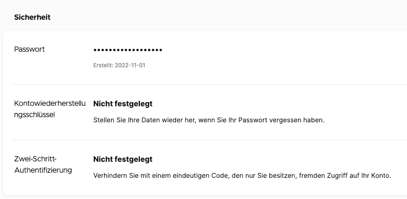Click Nicht festgelegt status for two-step authentication
The image size is (407, 199).
point(123,159)
